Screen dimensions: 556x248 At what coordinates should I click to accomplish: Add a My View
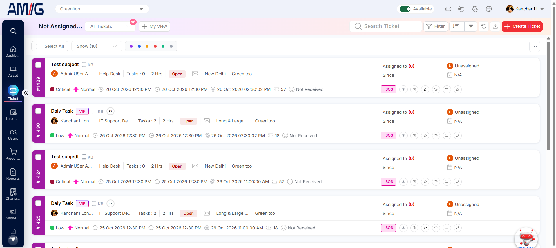click(154, 26)
